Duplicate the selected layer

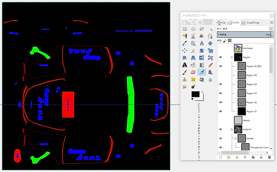point(253,157)
